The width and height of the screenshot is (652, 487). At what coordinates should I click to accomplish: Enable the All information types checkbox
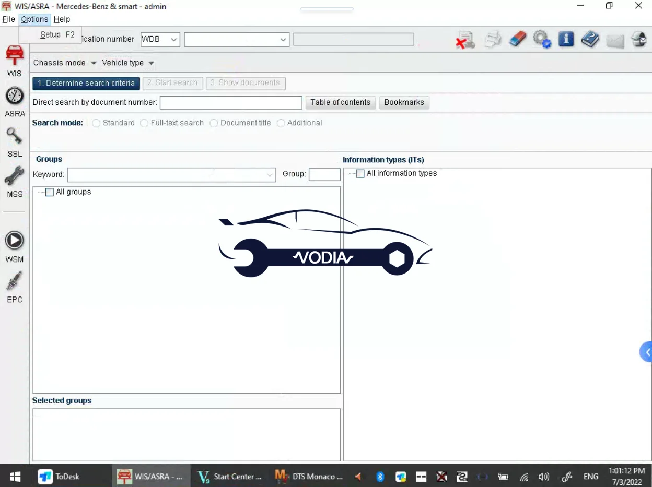pyautogui.click(x=360, y=174)
